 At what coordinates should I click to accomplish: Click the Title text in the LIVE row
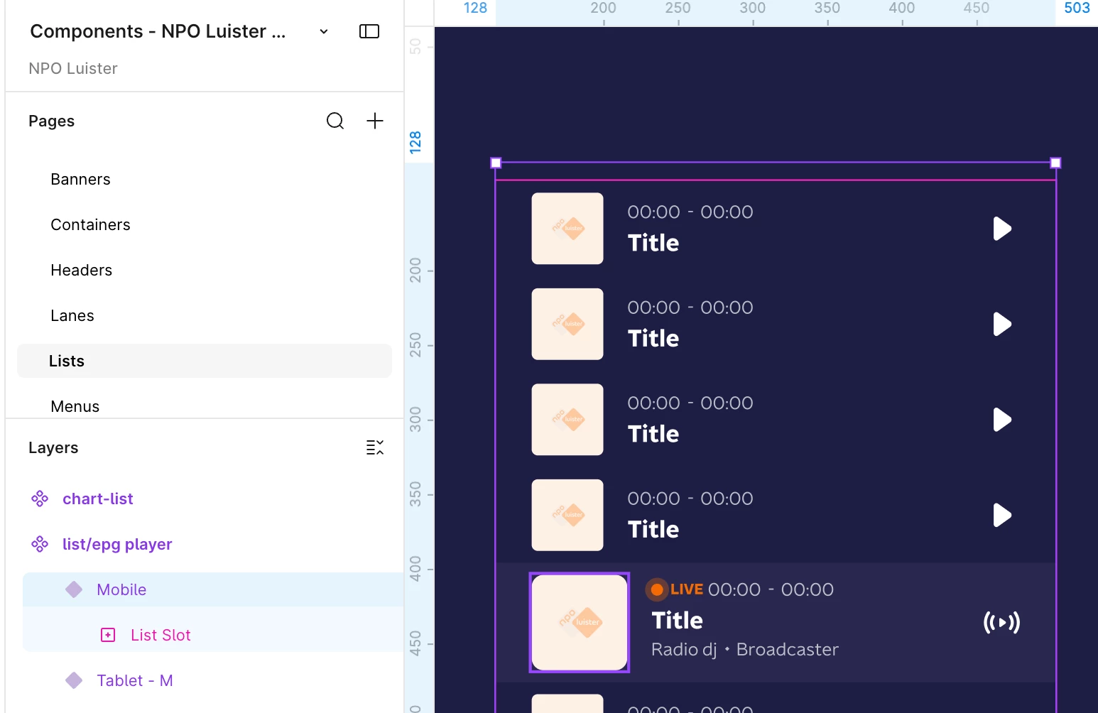click(678, 621)
